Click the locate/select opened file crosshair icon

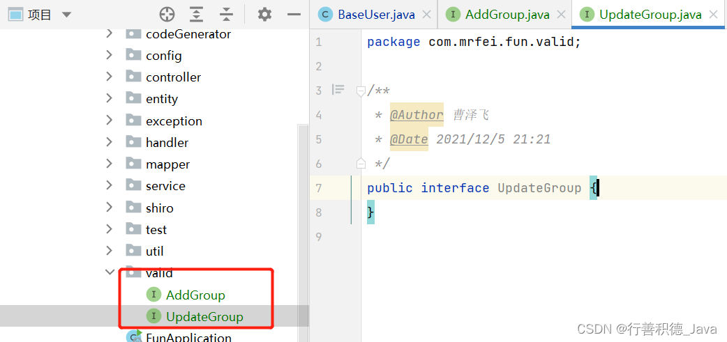pos(167,15)
